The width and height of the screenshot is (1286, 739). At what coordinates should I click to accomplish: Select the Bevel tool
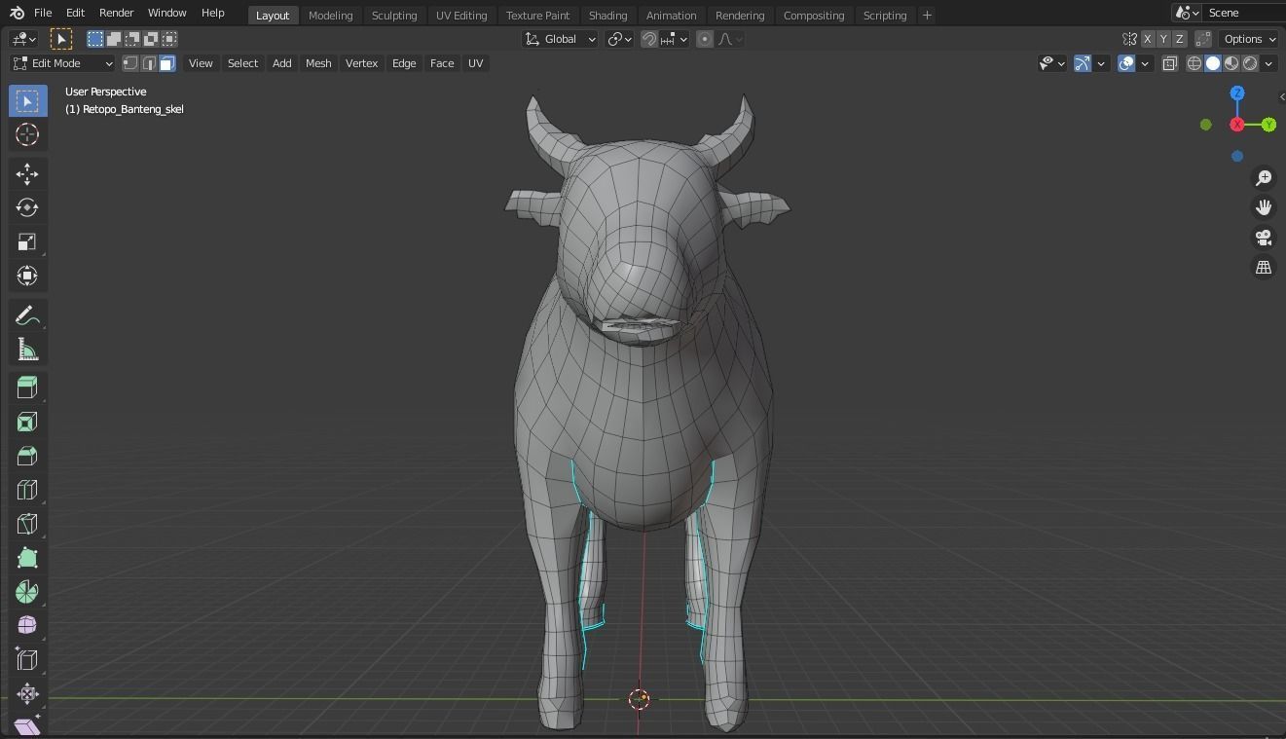pos(27,456)
